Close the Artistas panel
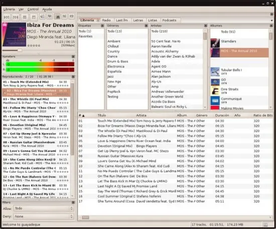This screenshot has width=276, height=229. 206,26
